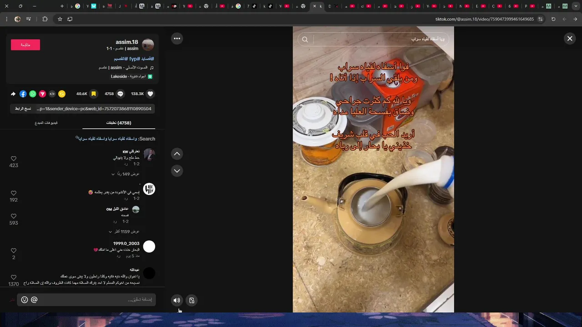Switch to the creator videos tab
This screenshot has height=327, width=582.
pos(46,123)
